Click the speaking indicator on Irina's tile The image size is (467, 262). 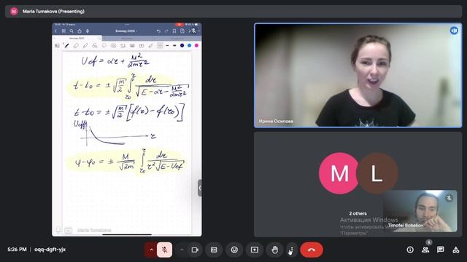click(454, 31)
